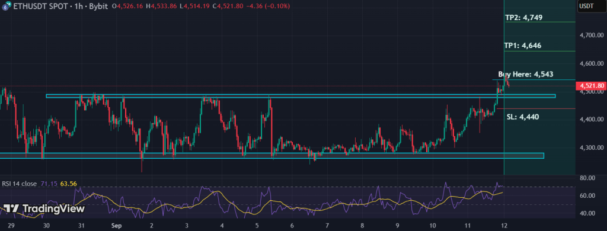The width and height of the screenshot is (607, 231).
Task: Click date 31 on the time axis
Action: point(81,225)
